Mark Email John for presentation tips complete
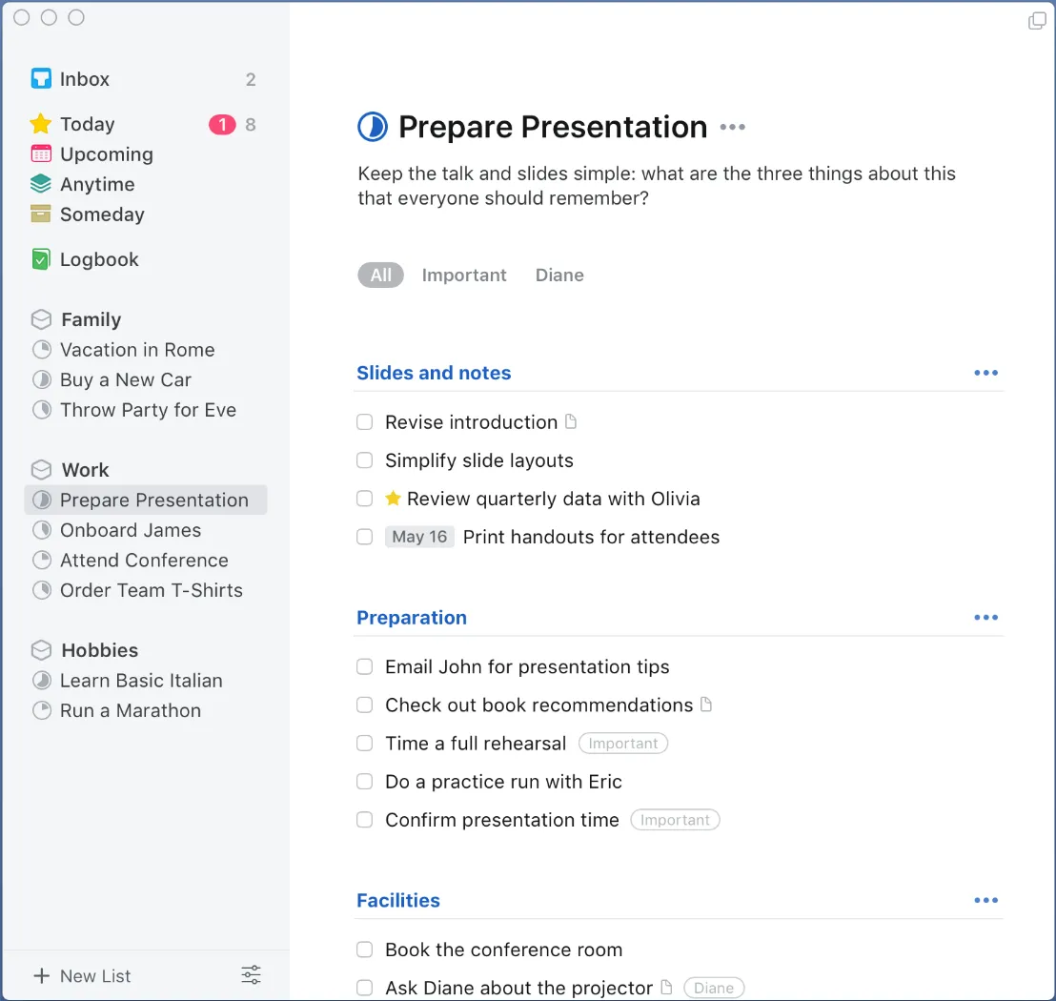Screen dimensions: 1056x1001 (x=364, y=667)
